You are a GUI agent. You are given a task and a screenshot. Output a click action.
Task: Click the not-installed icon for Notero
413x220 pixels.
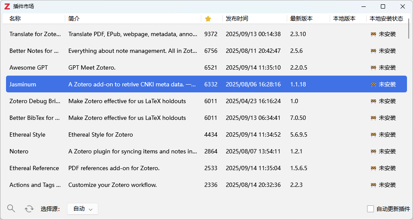[x=373, y=152]
